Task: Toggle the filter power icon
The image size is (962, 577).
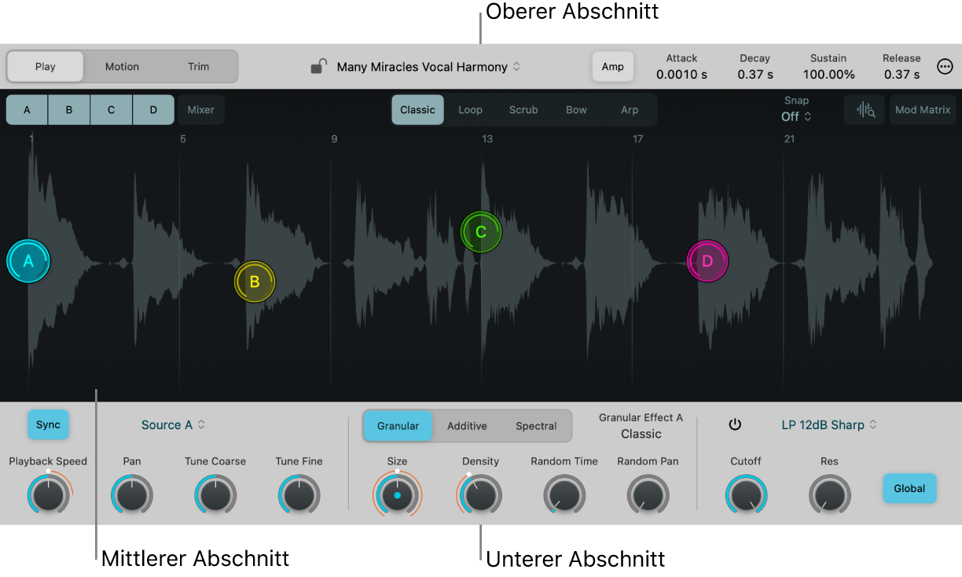Action: [x=735, y=424]
